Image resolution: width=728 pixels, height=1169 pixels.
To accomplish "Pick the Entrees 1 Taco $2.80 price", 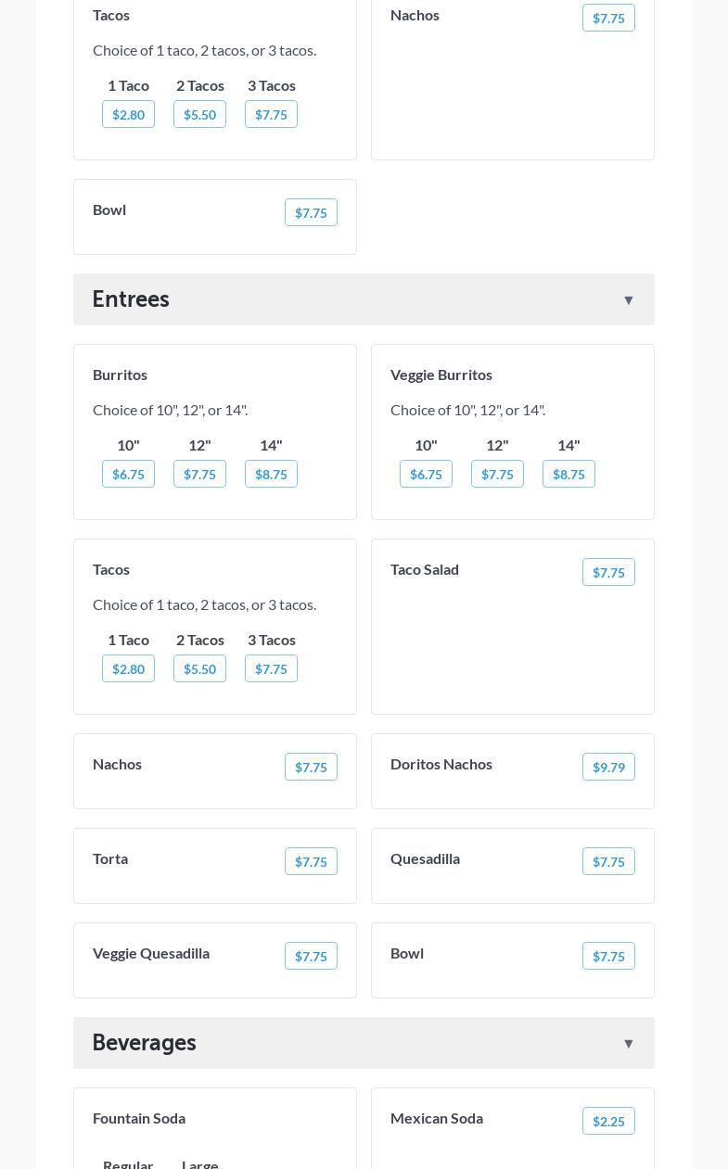I will [x=128, y=668].
